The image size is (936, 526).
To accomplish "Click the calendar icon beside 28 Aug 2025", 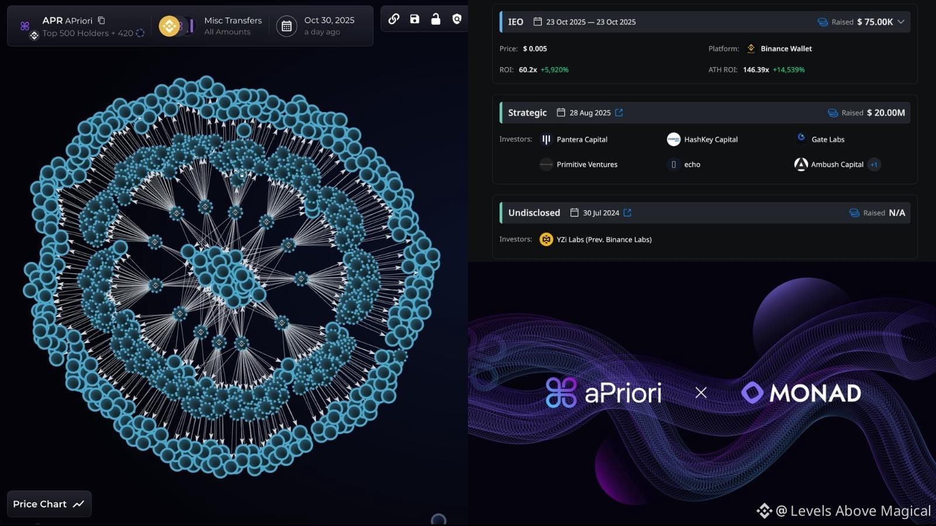I will point(560,112).
